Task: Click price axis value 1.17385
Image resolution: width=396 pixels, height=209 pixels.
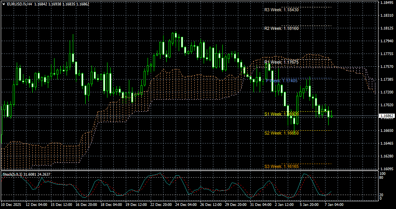Action: point(387,79)
